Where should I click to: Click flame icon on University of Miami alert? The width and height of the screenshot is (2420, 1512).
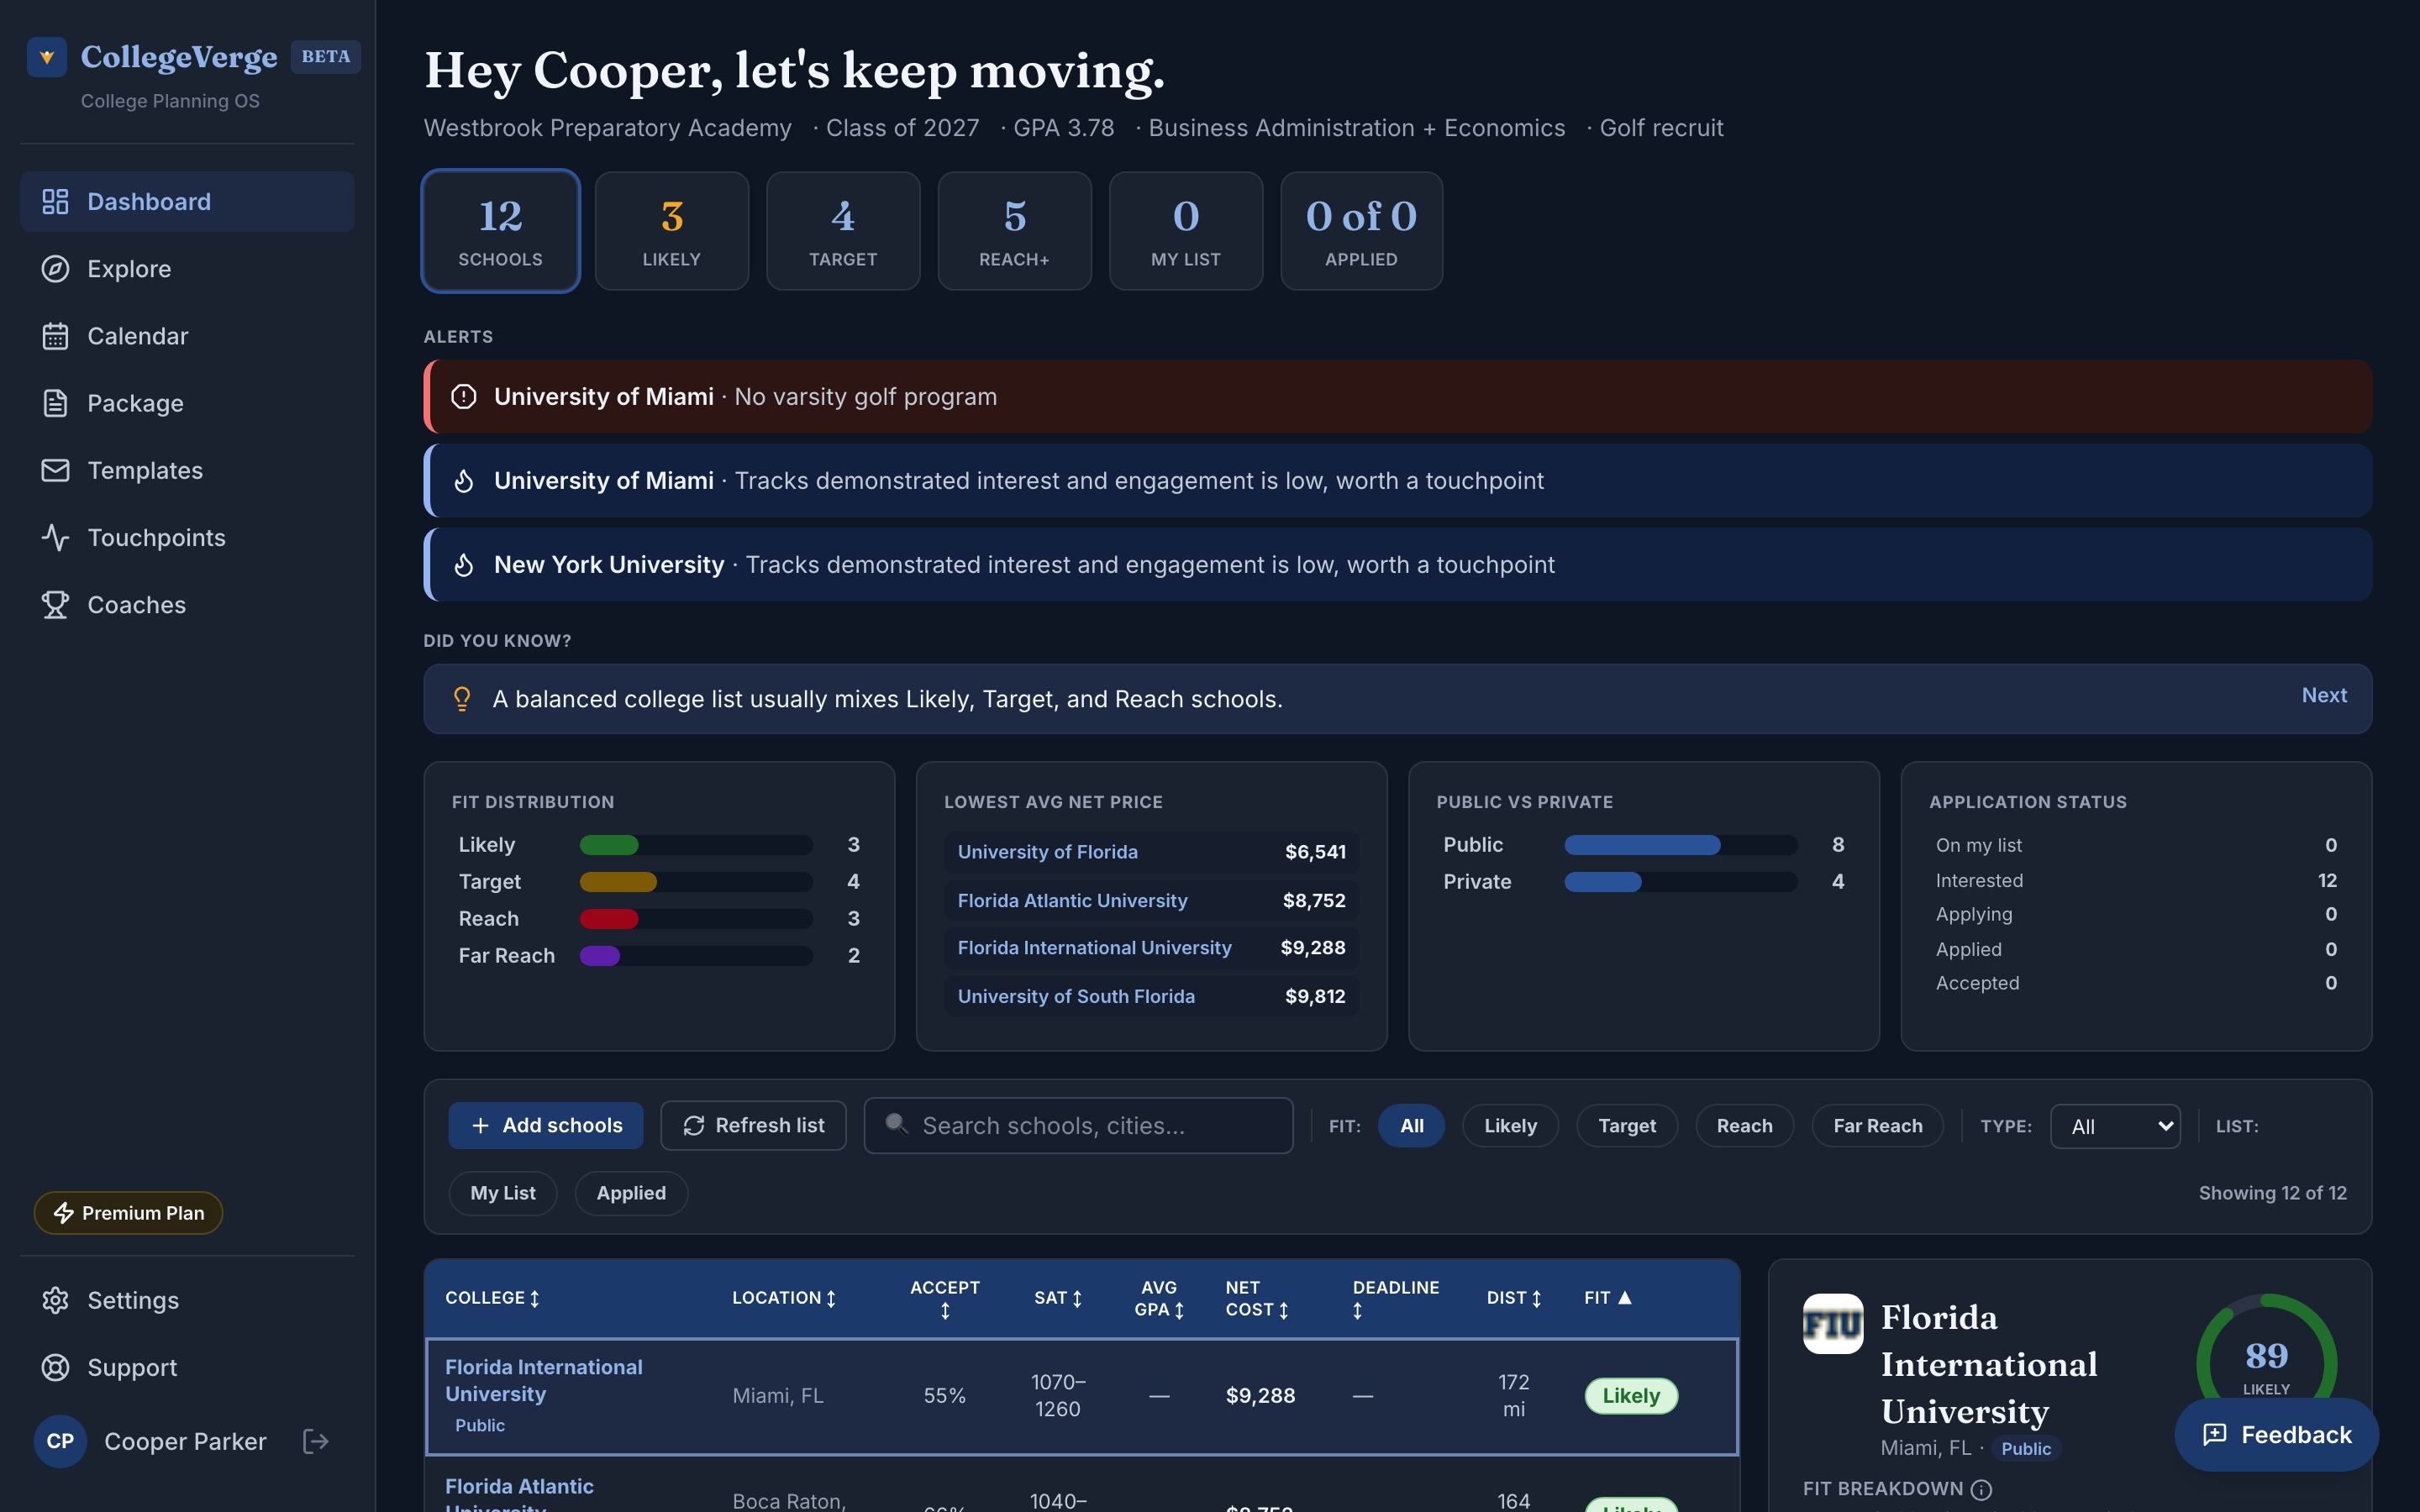coord(464,481)
